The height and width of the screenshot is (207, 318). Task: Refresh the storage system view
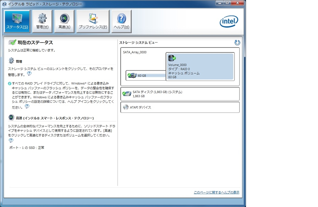[237, 43]
